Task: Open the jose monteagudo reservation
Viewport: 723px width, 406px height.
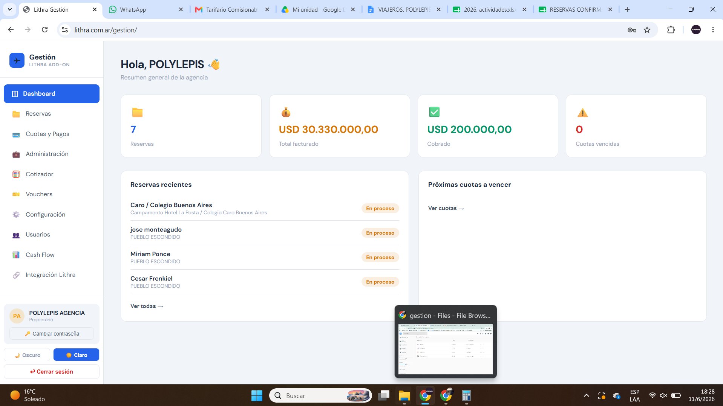Action: tap(265, 233)
